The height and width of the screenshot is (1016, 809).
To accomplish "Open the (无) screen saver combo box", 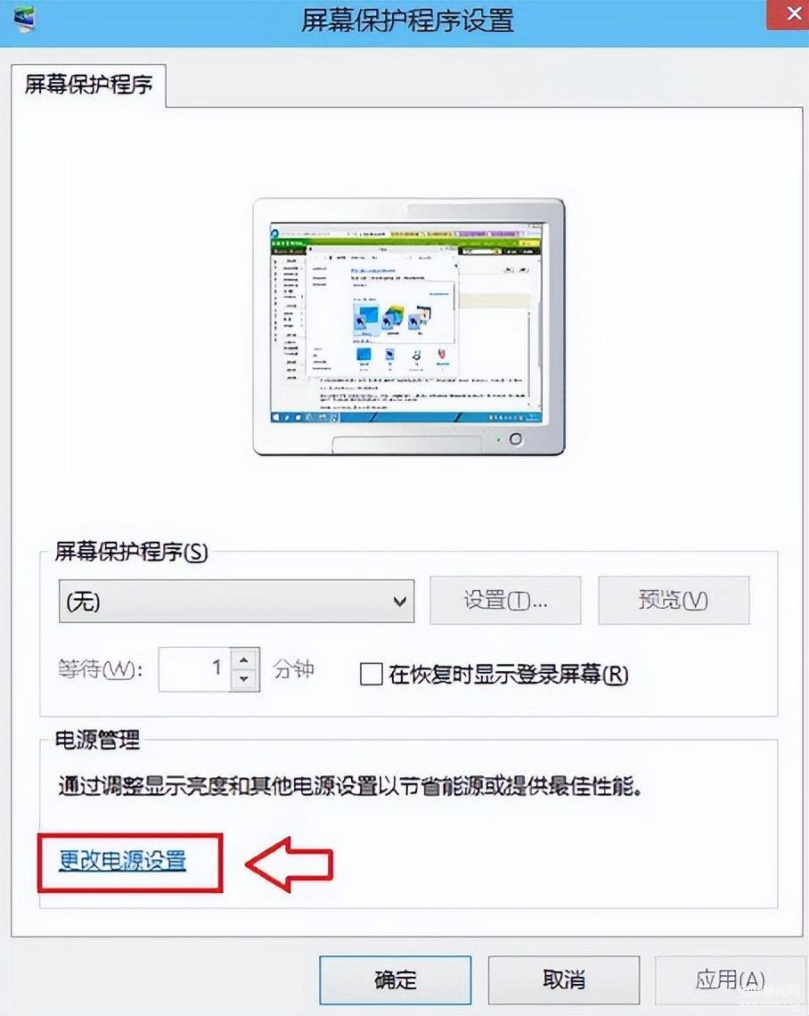I will (x=236, y=602).
